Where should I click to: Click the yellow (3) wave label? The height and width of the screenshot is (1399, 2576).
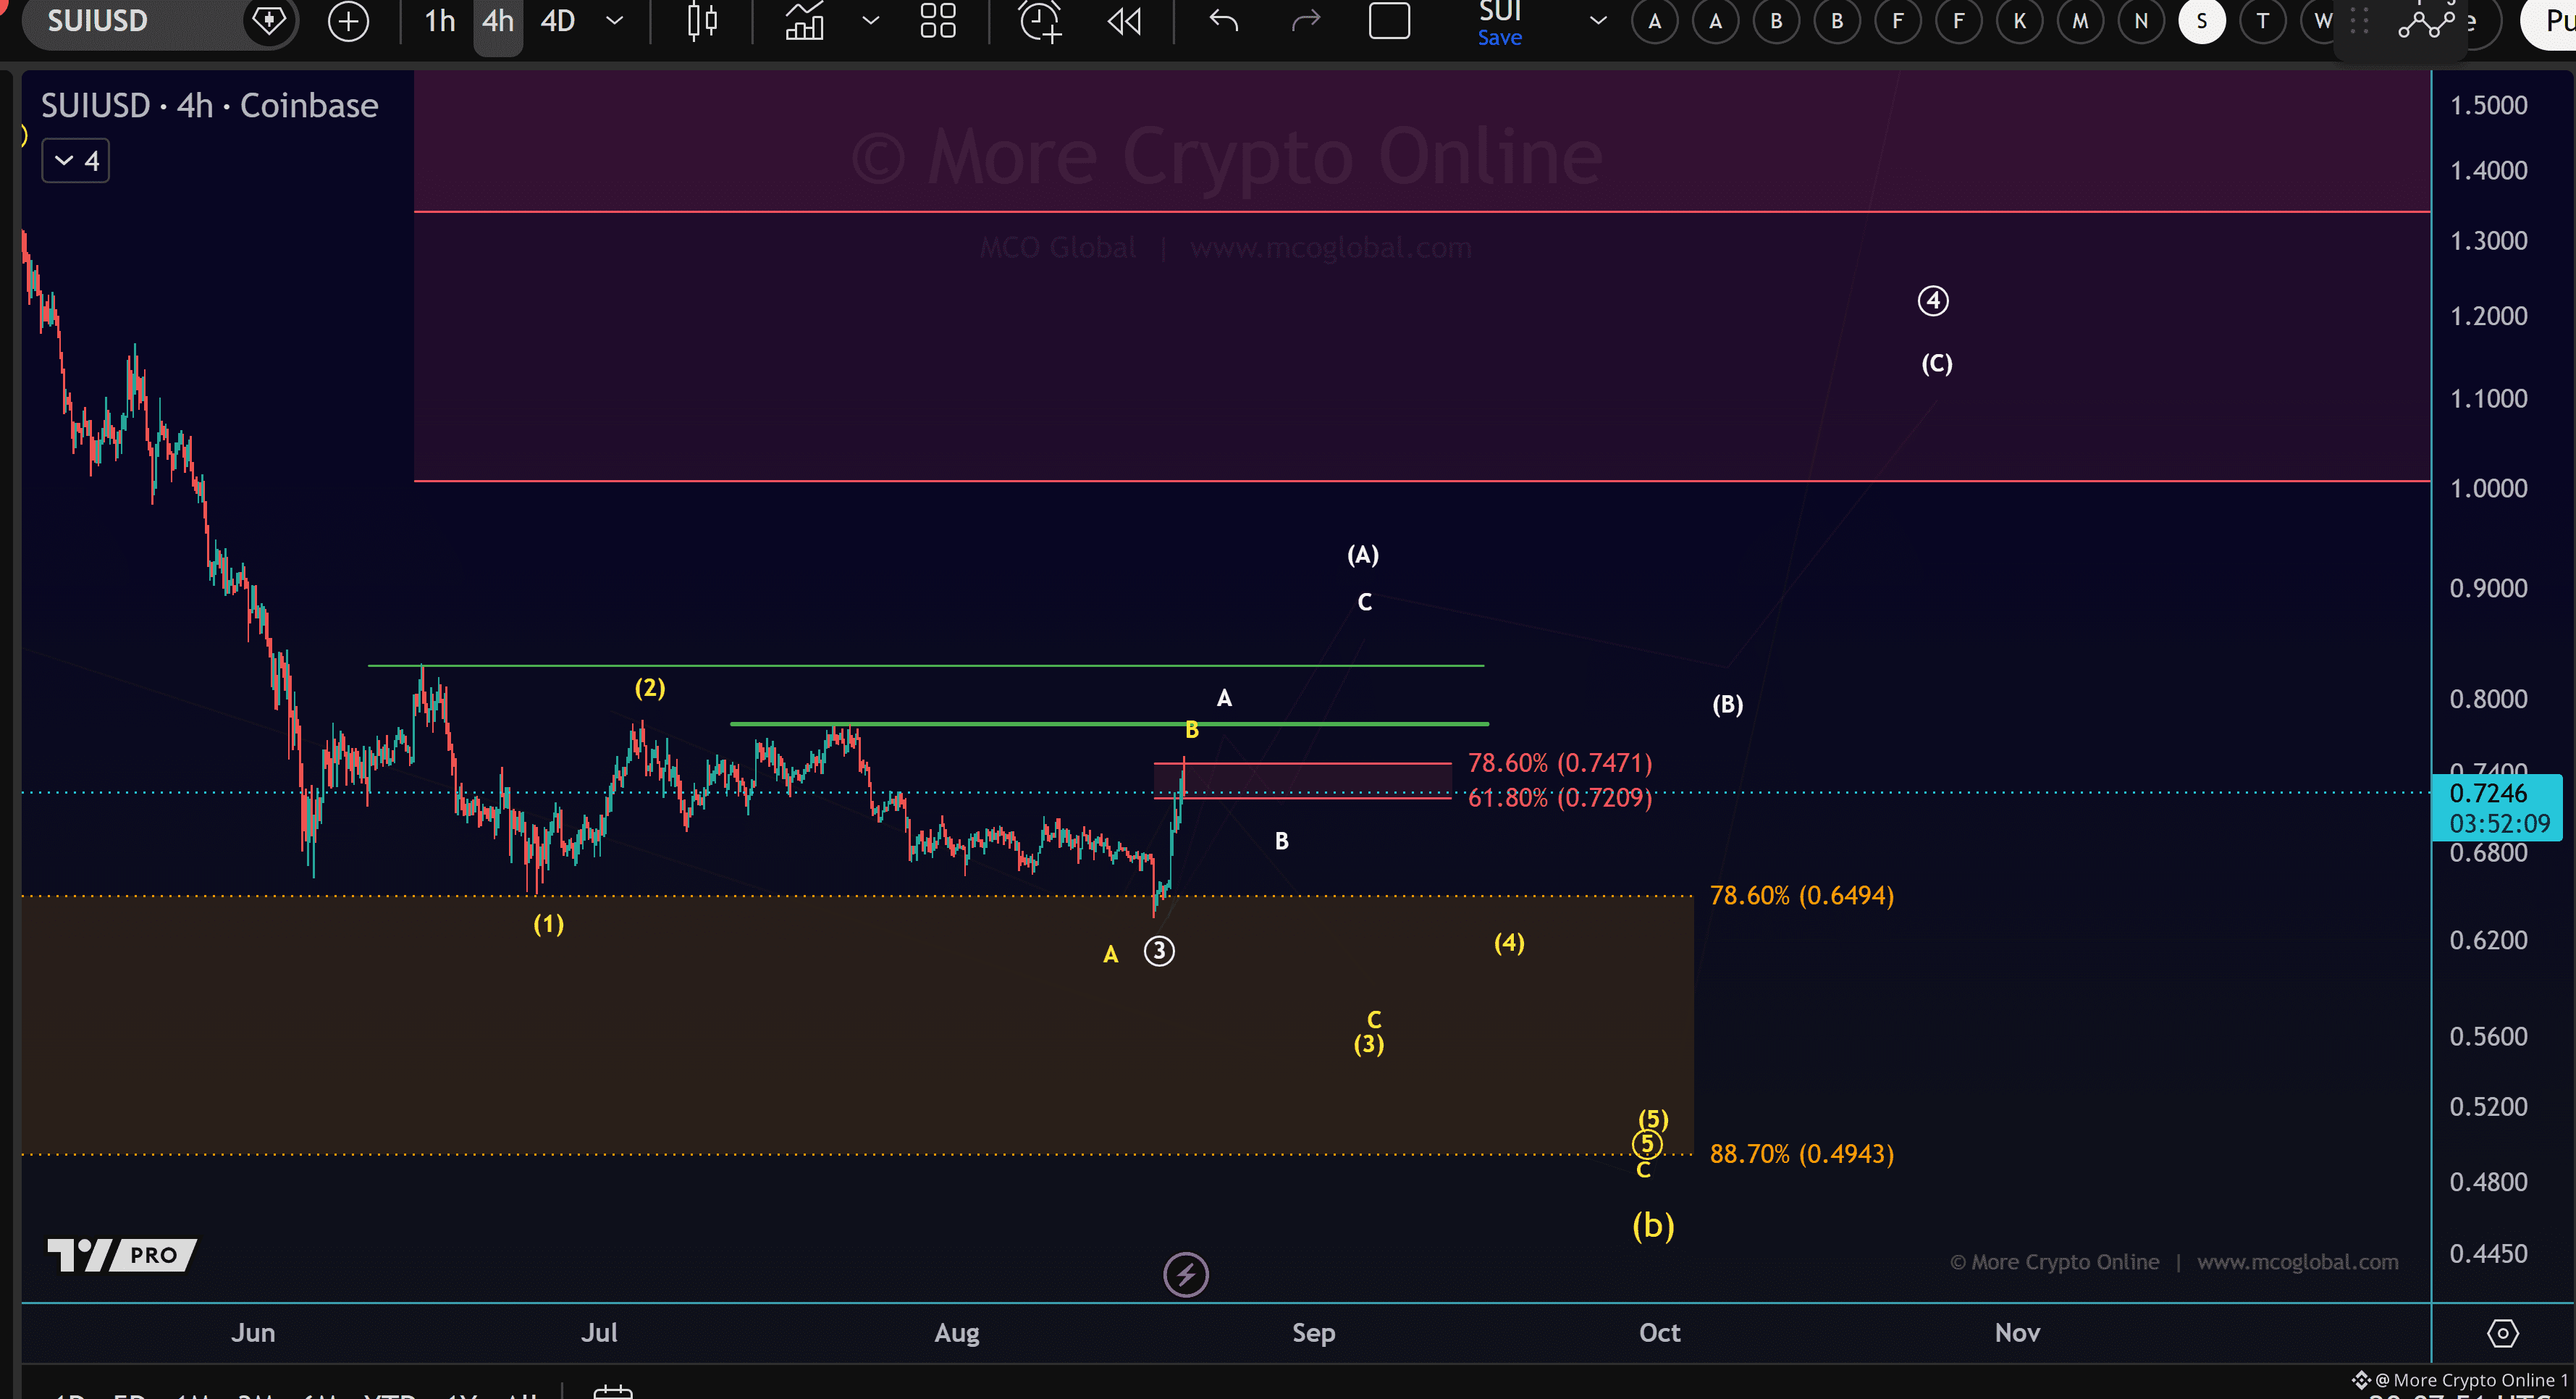click(x=1368, y=1045)
